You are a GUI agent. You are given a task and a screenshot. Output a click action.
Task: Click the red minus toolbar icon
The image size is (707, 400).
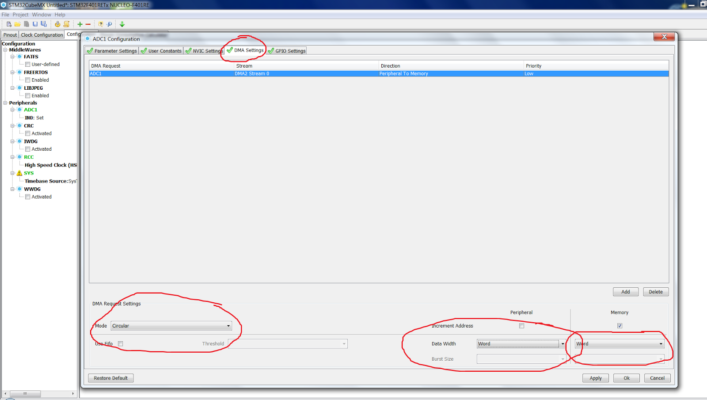88,24
